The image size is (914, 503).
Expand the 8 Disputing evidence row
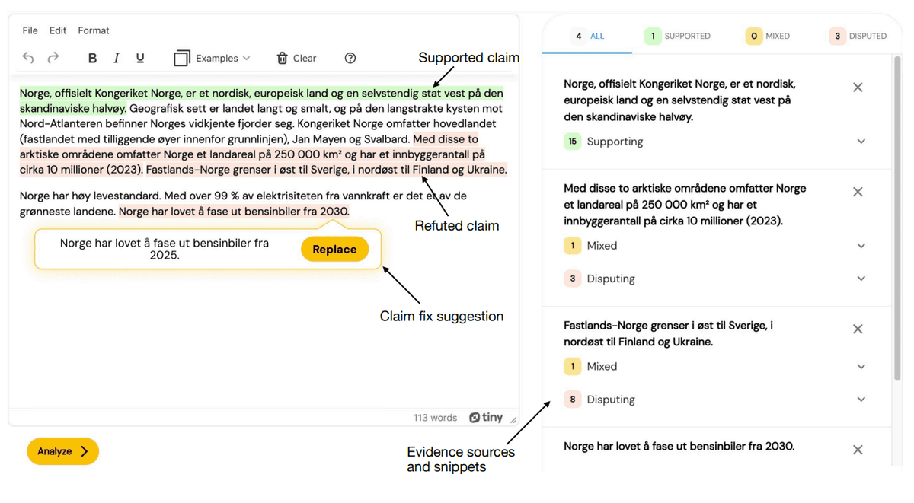(715, 400)
